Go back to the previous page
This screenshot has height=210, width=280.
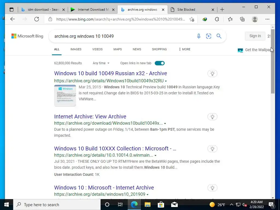[13, 19]
